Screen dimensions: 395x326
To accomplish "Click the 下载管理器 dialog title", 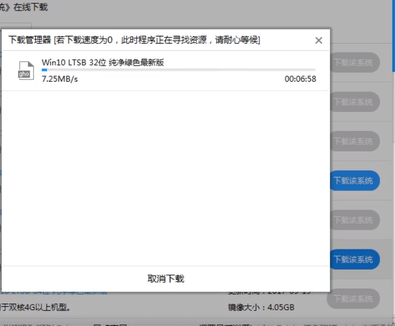I will pos(29,40).
